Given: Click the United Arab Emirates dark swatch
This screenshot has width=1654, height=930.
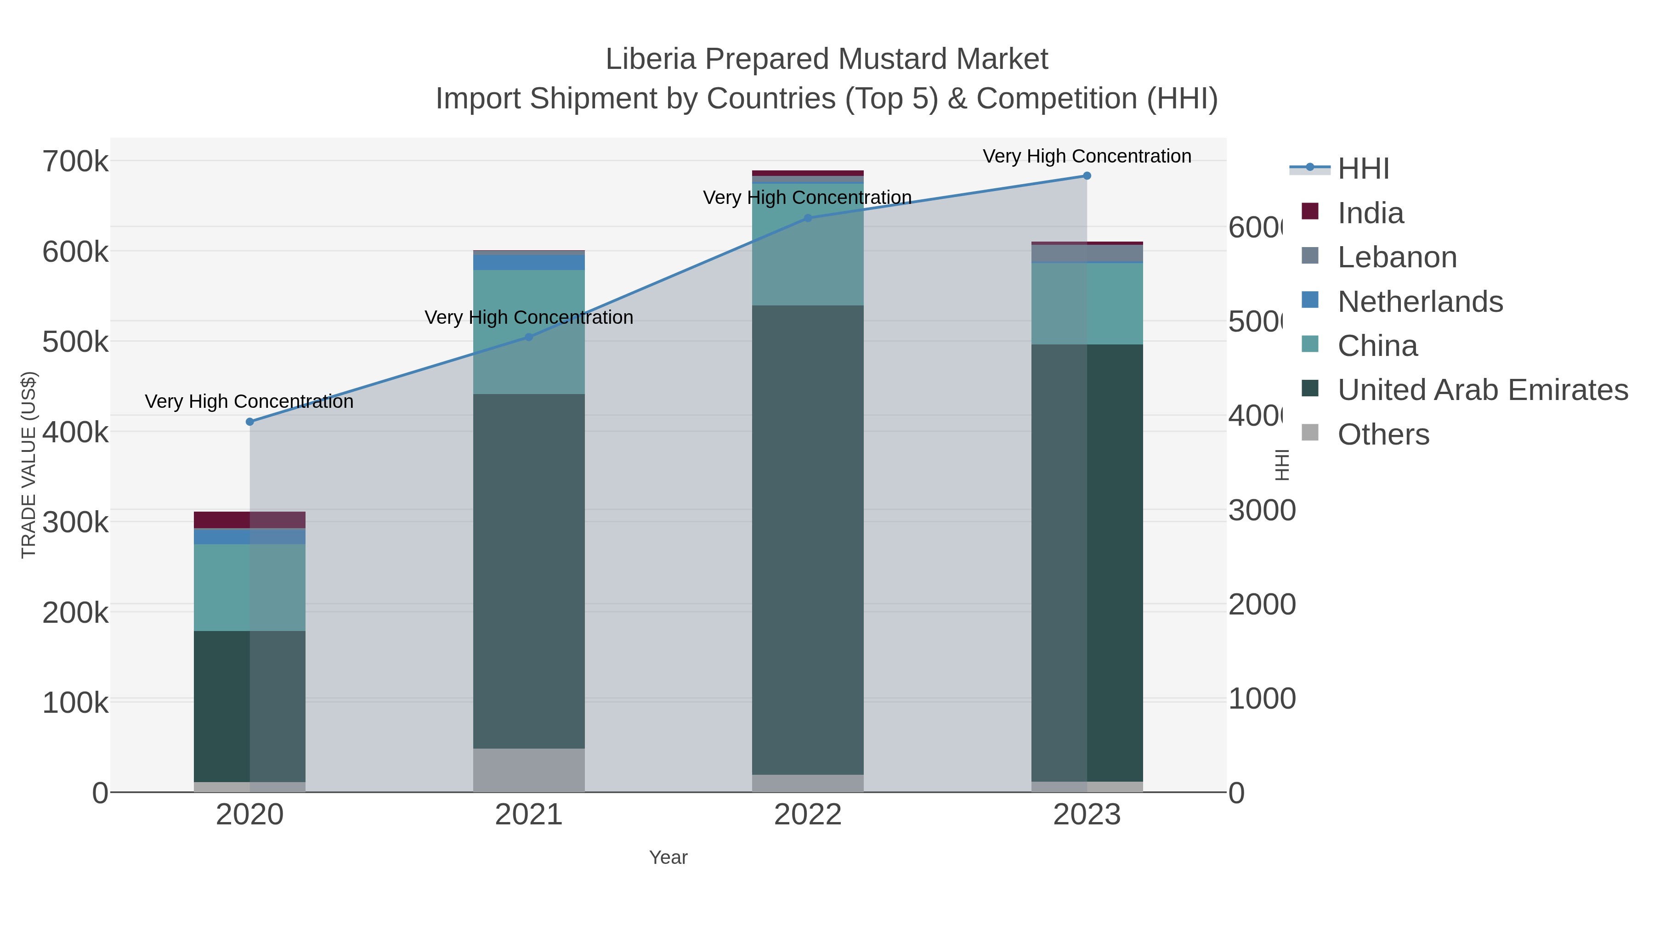Looking at the screenshot, I should point(1310,388).
